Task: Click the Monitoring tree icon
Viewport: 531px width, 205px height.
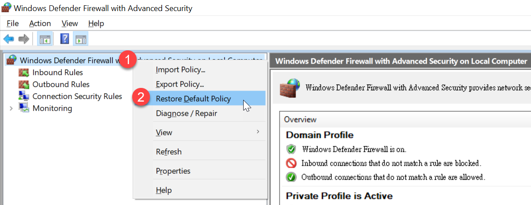Action: click(24, 108)
